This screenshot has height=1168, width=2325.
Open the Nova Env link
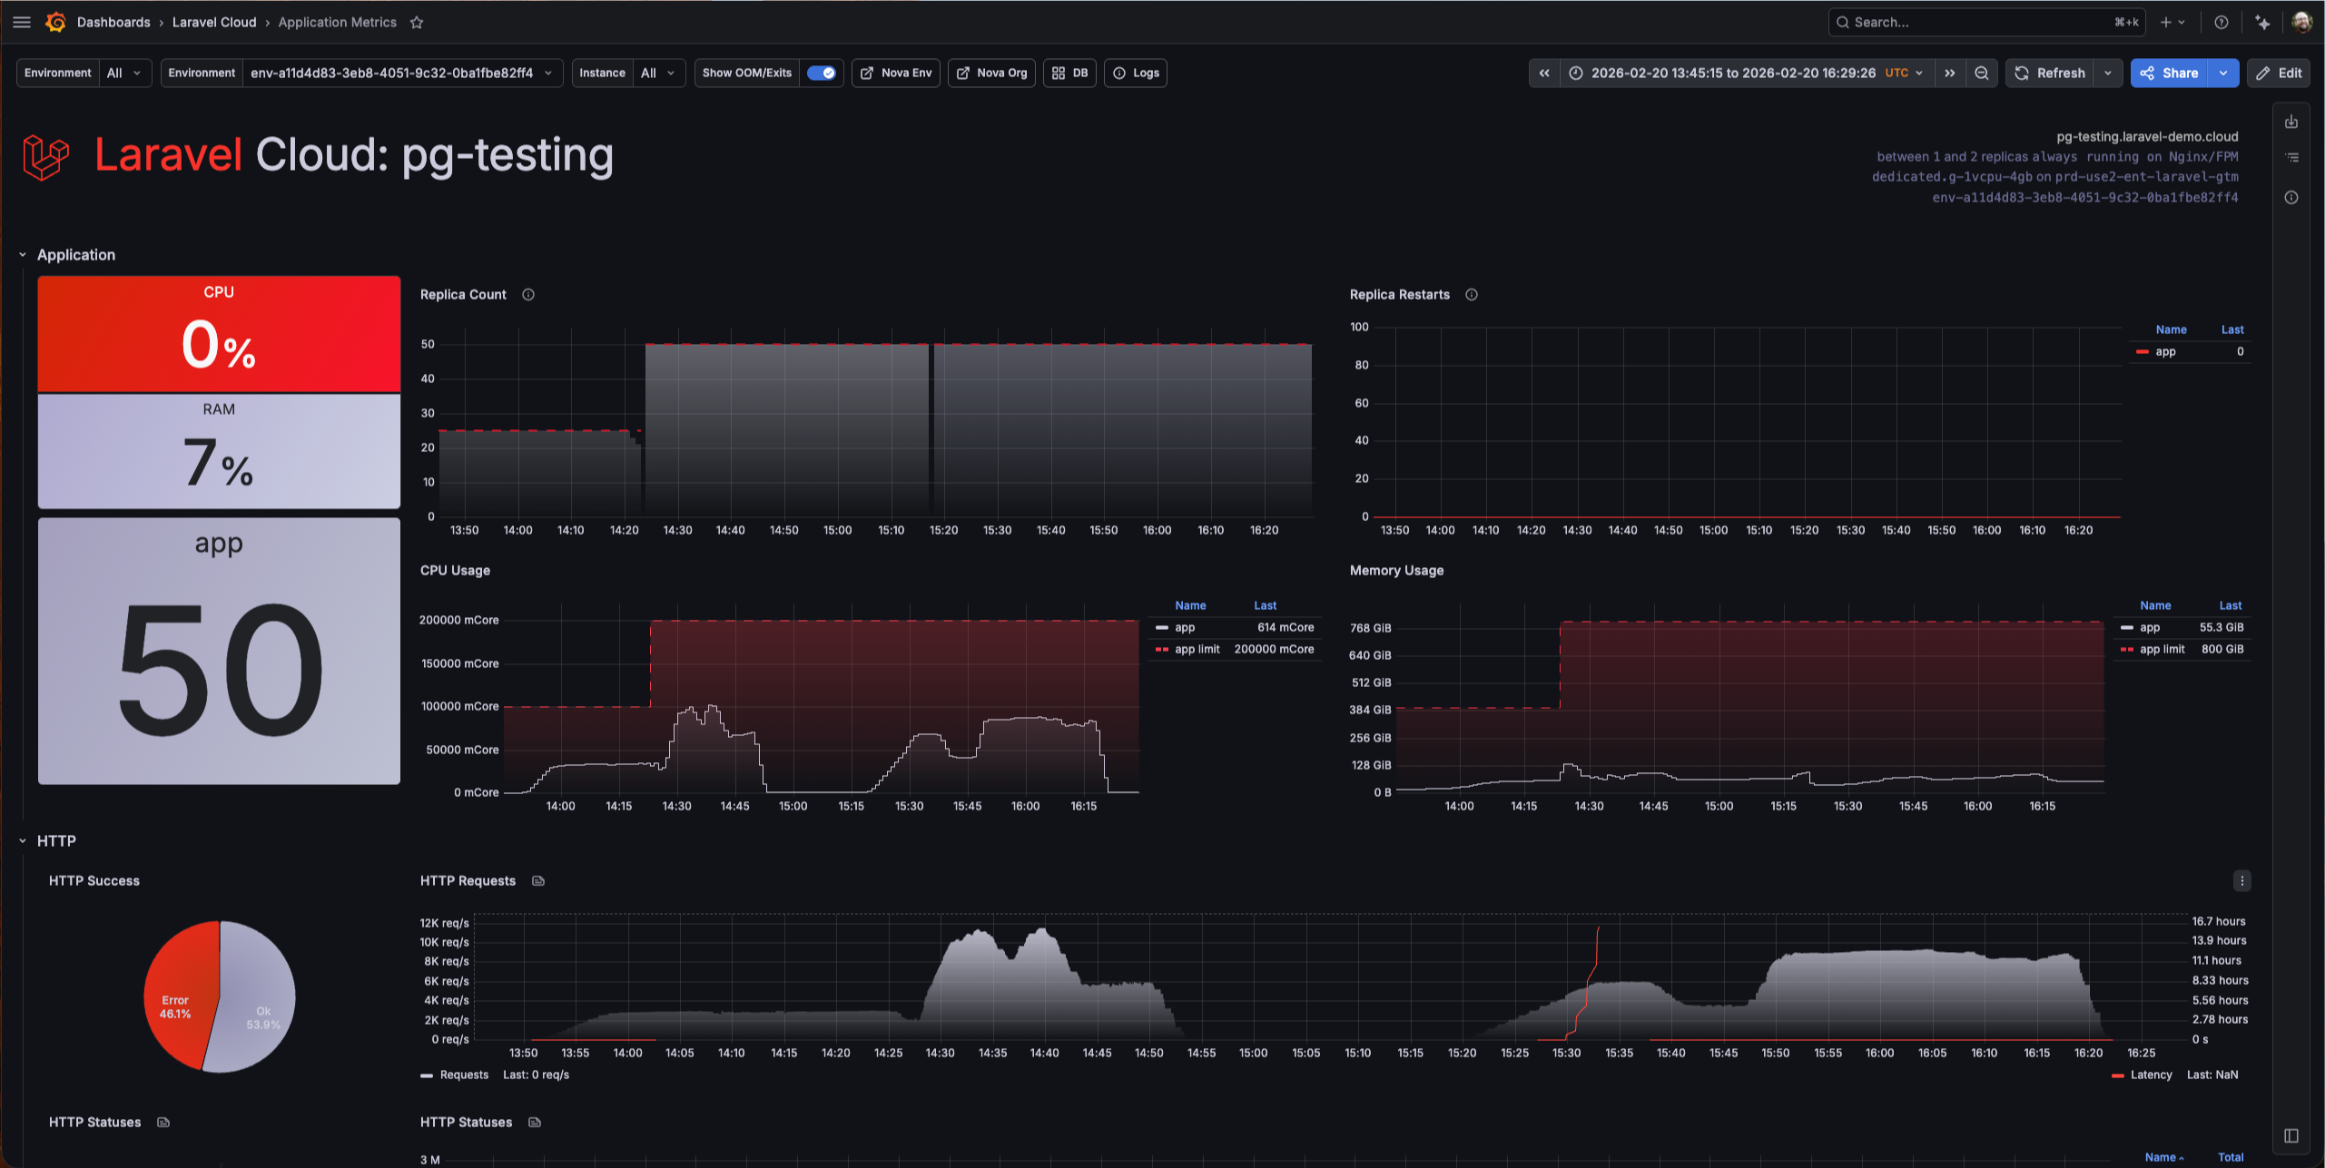click(x=896, y=73)
